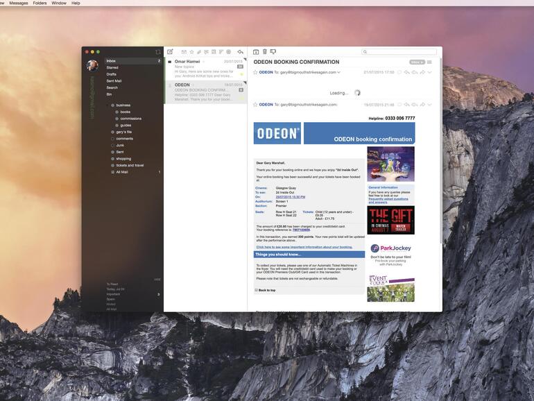
Task: Click in the search field
Action: [x=399, y=52]
